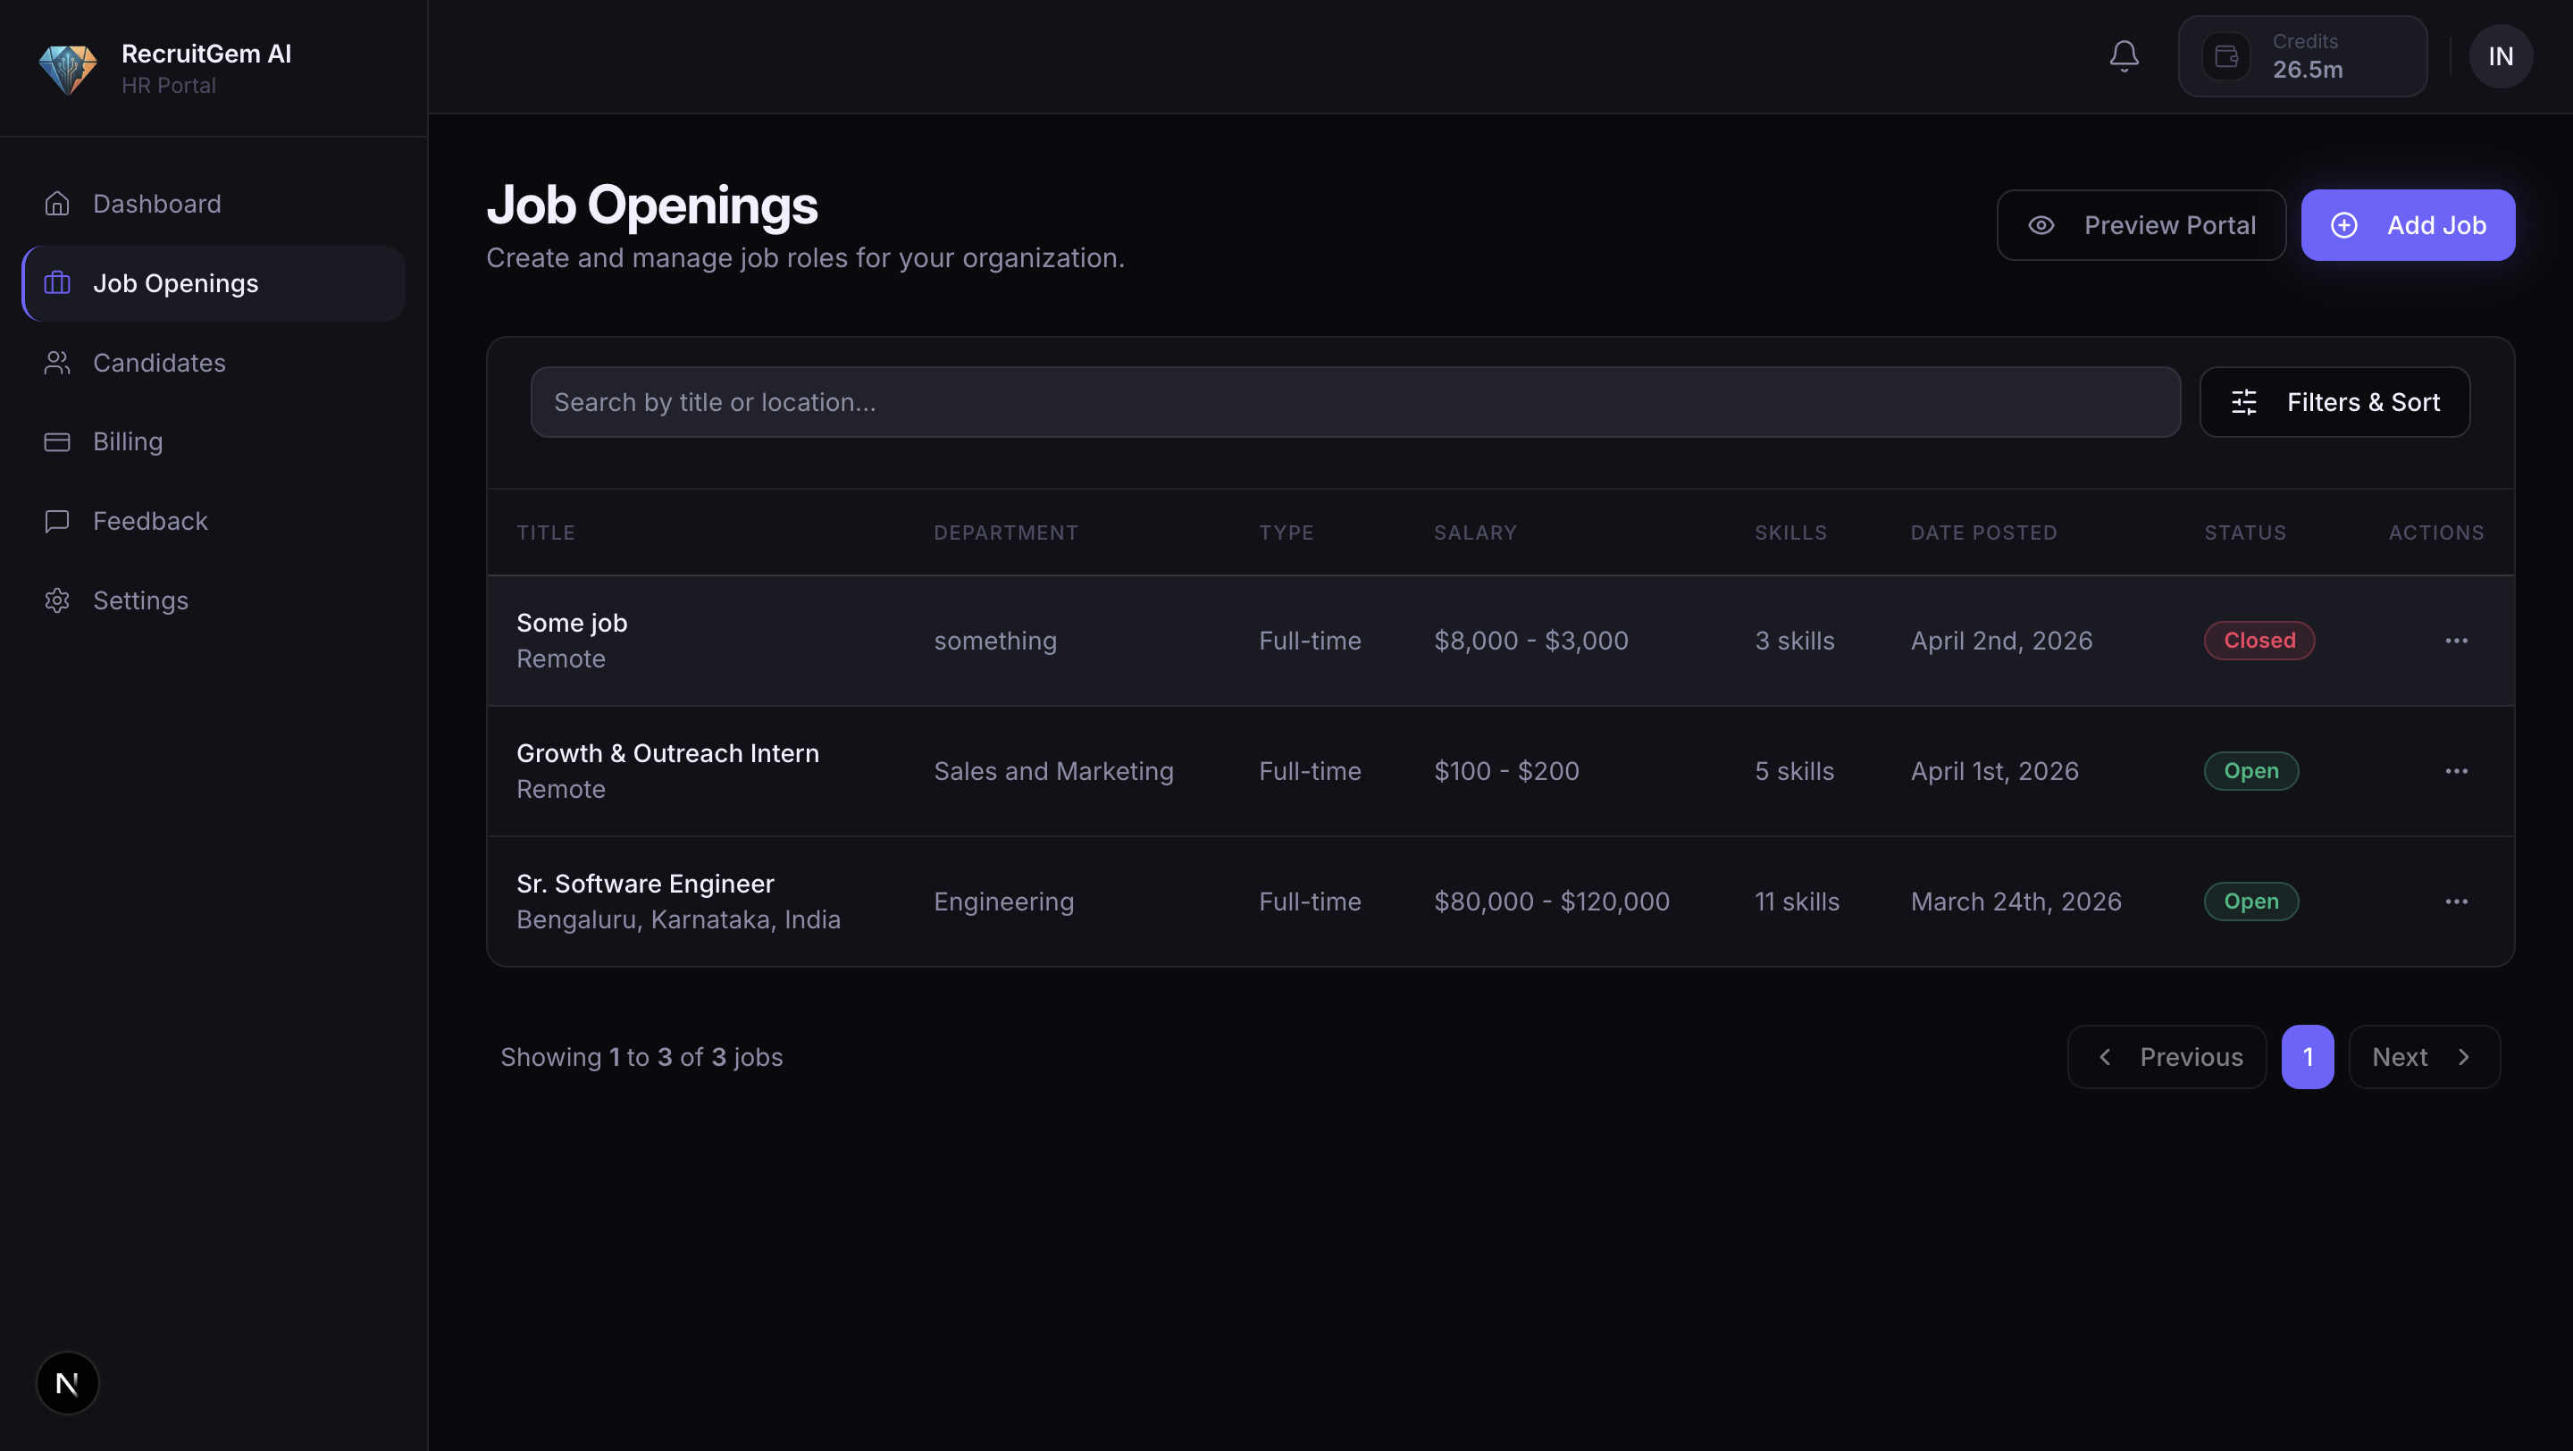Click the RecruitGem AI diamond logo
This screenshot has height=1451, width=2573.
[67, 68]
